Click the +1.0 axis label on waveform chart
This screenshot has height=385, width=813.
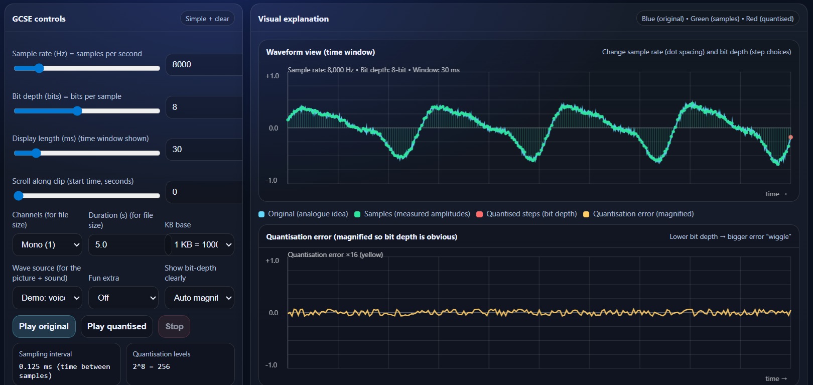click(272, 76)
